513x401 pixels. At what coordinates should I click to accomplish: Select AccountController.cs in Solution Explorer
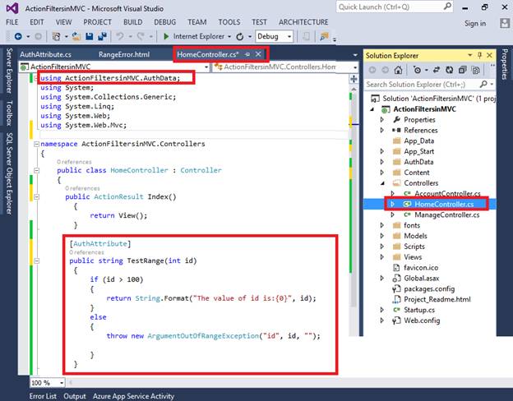tap(446, 193)
